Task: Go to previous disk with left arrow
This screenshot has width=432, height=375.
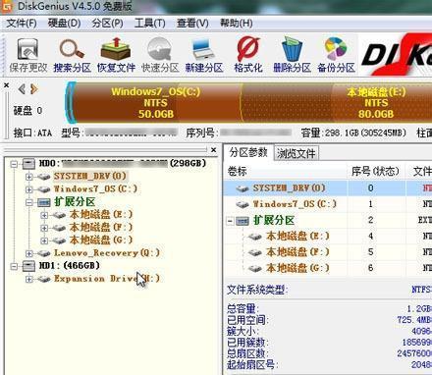Action: tap(22, 89)
